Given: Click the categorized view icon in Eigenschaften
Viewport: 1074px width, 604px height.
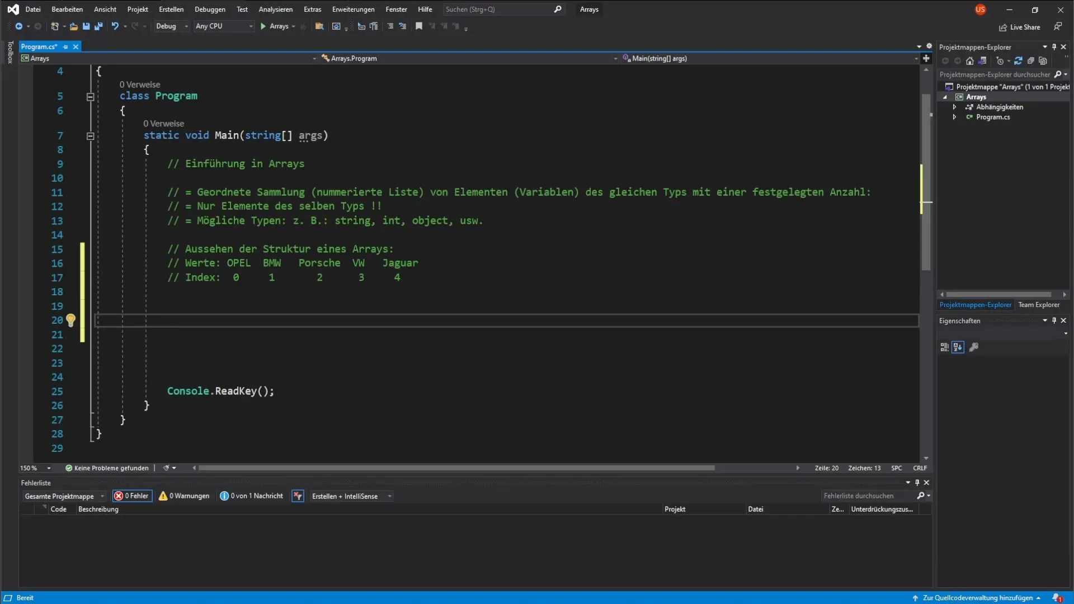Looking at the screenshot, I should tap(944, 347).
